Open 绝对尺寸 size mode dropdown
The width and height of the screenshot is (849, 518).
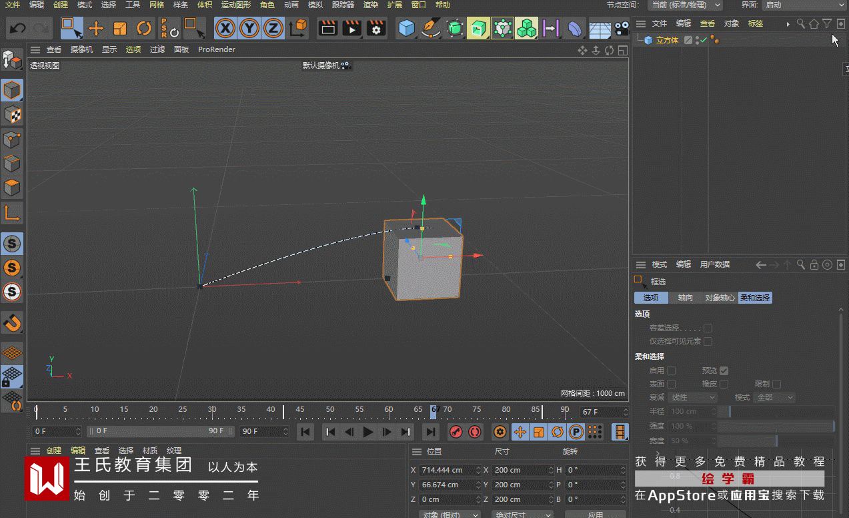522,515
